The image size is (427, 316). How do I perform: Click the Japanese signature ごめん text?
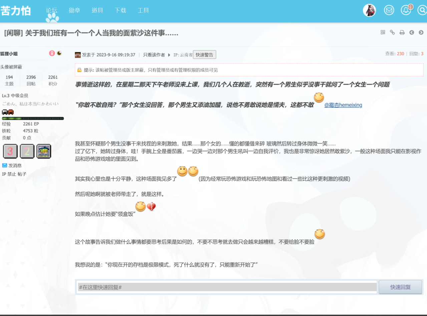[x=30, y=104]
